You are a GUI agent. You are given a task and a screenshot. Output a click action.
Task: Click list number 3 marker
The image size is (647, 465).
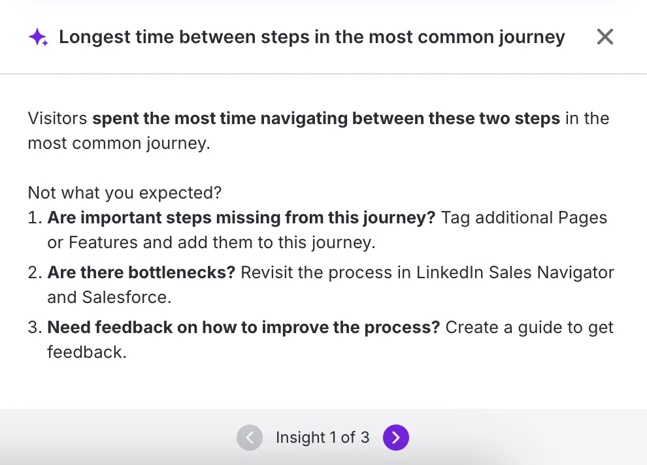[35, 327]
